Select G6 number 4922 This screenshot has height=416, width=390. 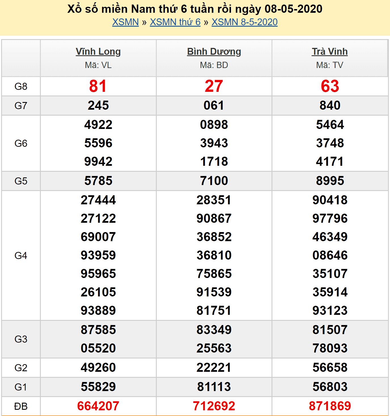pos(98,125)
